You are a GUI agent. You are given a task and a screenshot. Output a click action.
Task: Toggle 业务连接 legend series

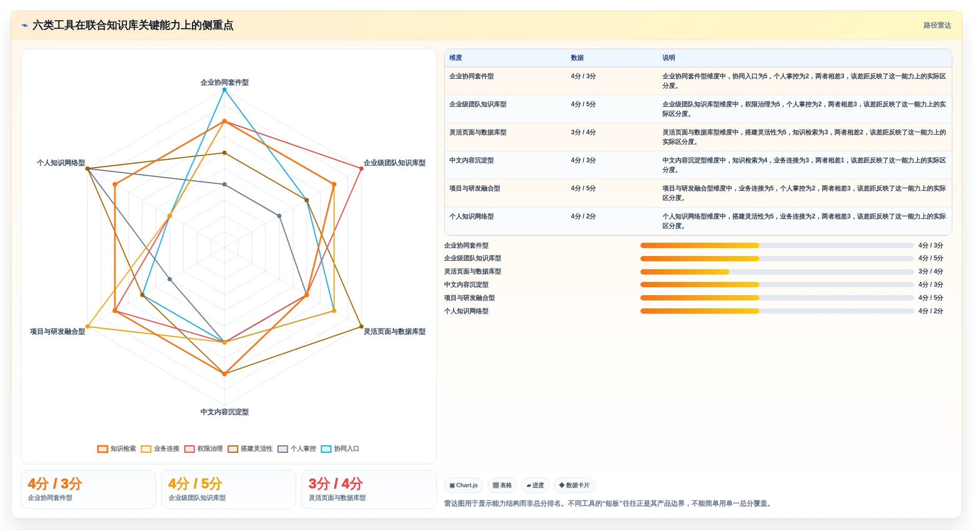160,449
